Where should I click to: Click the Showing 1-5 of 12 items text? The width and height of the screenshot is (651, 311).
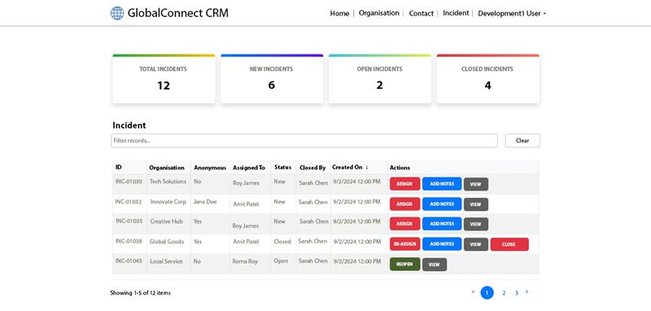click(x=140, y=293)
